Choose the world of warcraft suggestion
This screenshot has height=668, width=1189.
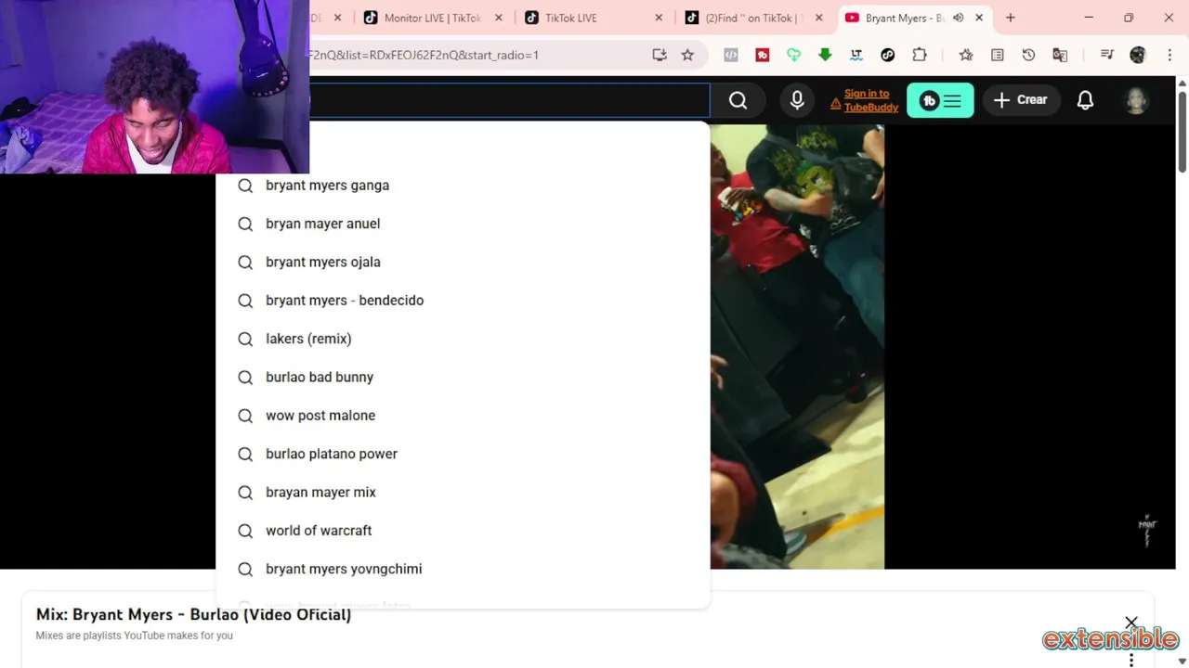click(x=463, y=531)
